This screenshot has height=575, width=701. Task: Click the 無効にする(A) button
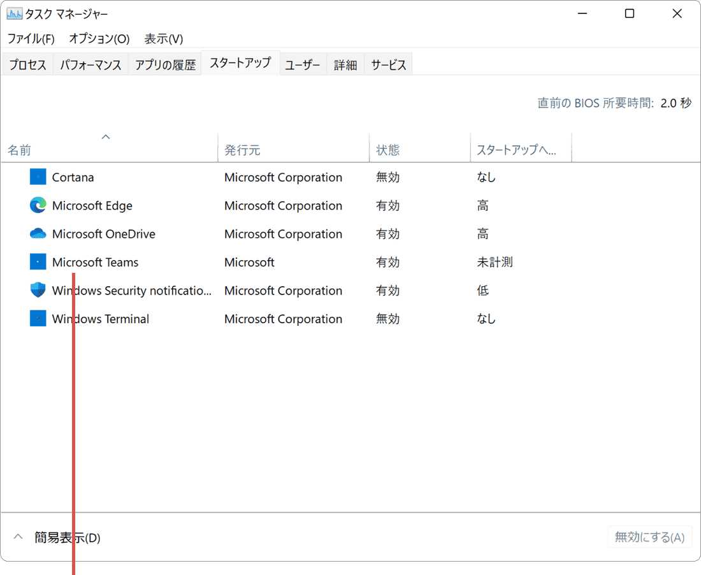(649, 537)
